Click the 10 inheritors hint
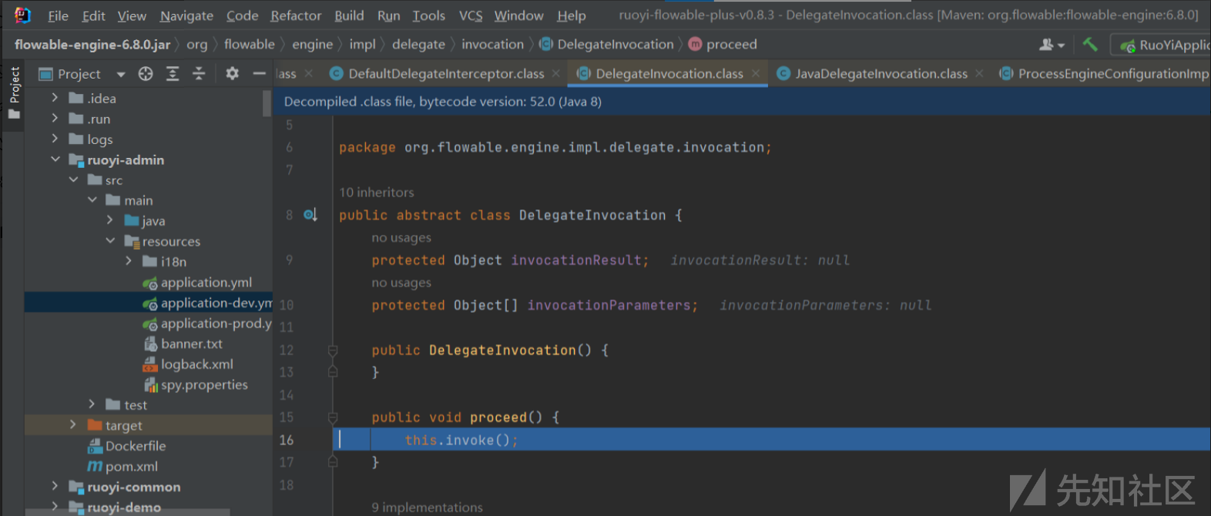 tap(376, 193)
